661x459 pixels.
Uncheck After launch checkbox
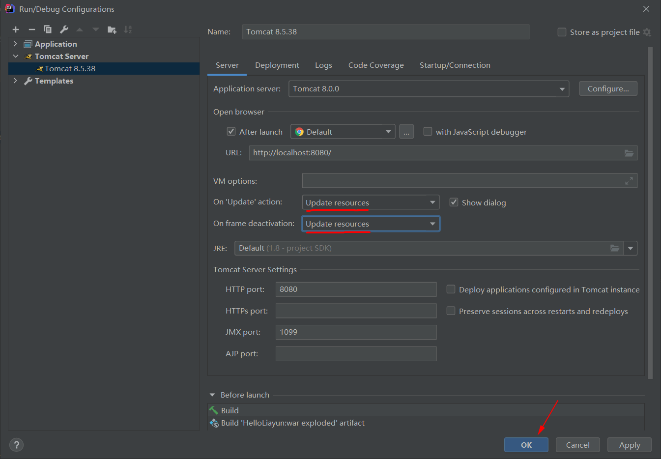click(x=231, y=132)
